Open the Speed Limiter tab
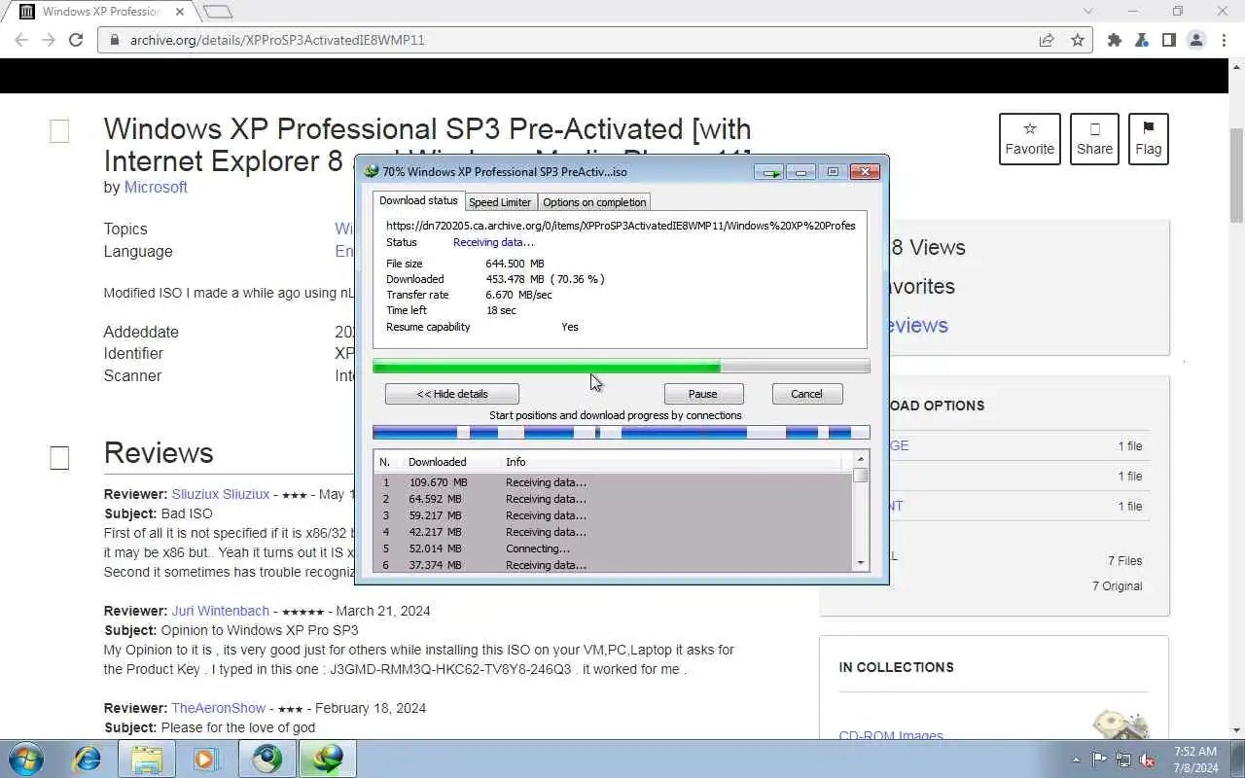 click(500, 202)
